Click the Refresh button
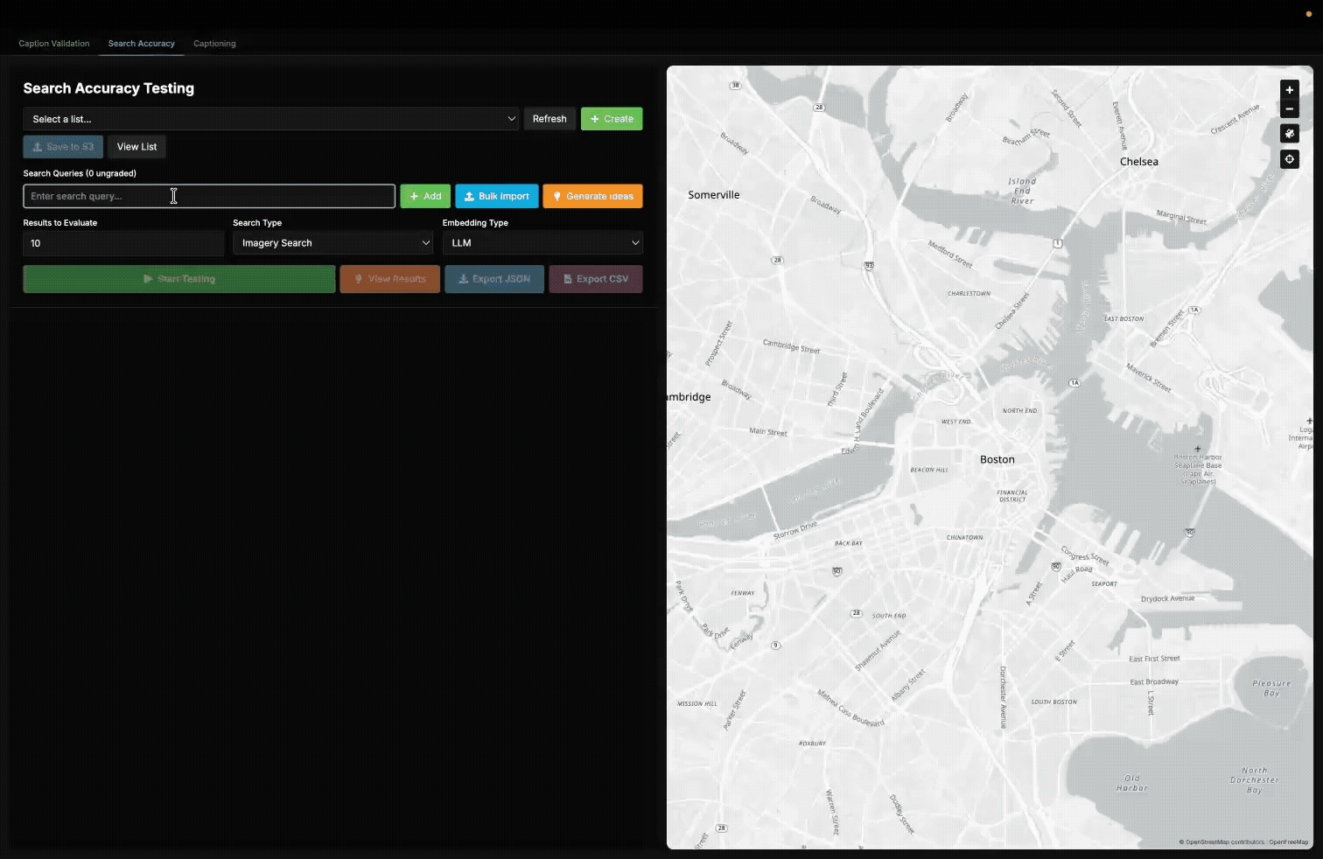 click(x=549, y=119)
